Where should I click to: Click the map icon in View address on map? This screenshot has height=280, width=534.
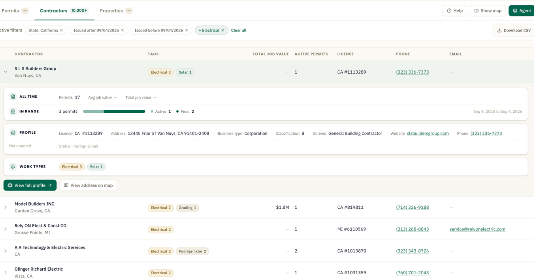click(x=66, y=185)
